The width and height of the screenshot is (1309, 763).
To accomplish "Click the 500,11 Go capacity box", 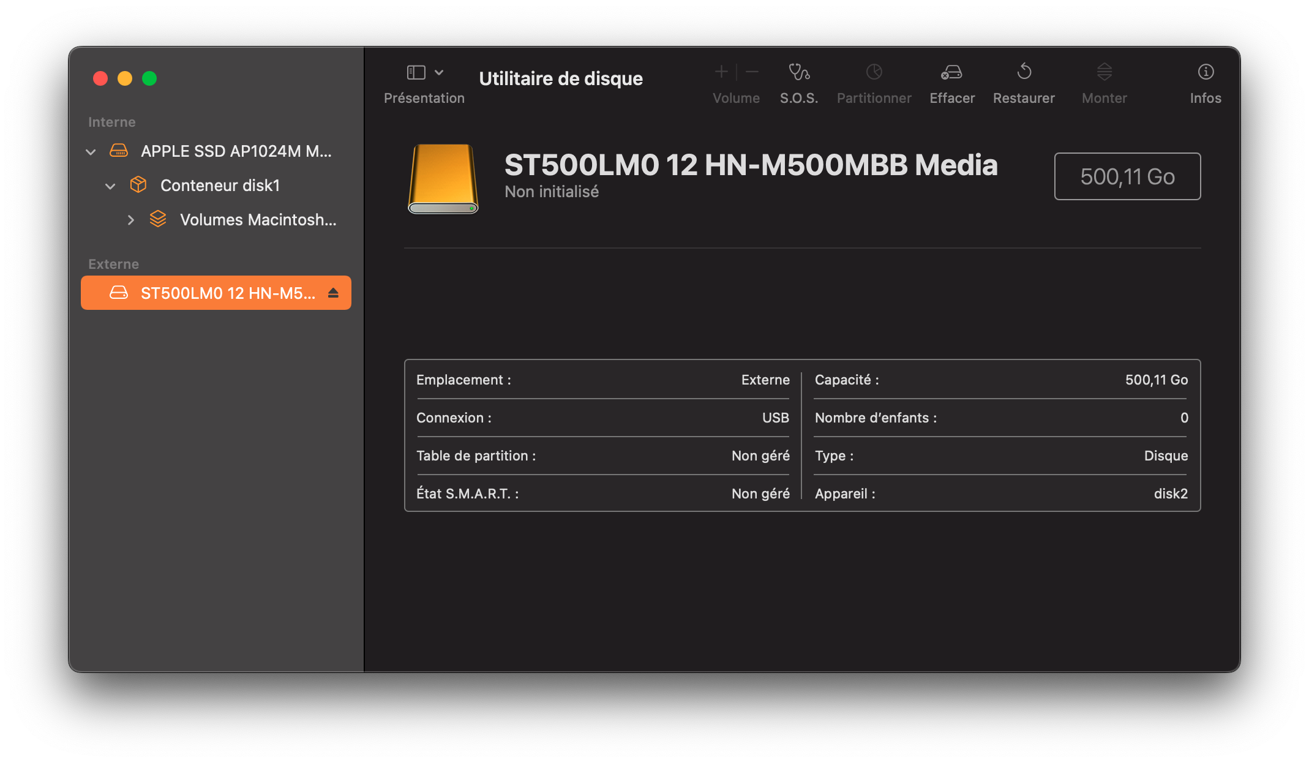I will (1127, 176).
